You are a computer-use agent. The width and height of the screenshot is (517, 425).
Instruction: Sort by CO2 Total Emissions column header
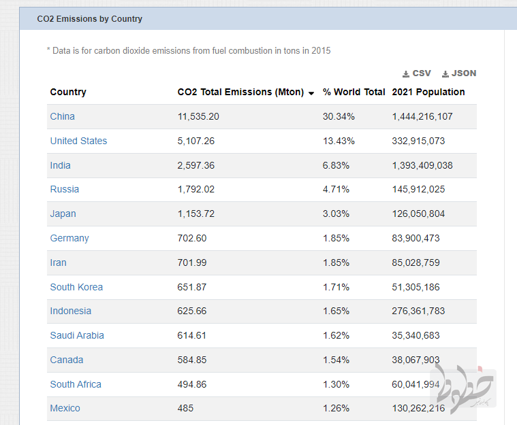tap(240, 92)
